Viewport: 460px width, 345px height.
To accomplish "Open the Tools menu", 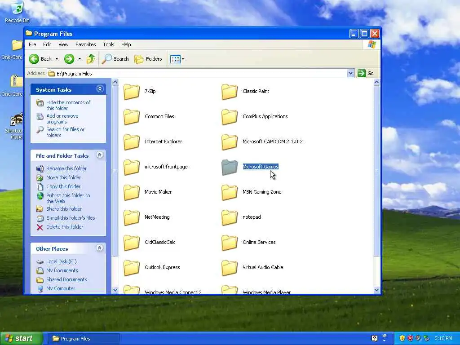I will (x=109, y=44).
